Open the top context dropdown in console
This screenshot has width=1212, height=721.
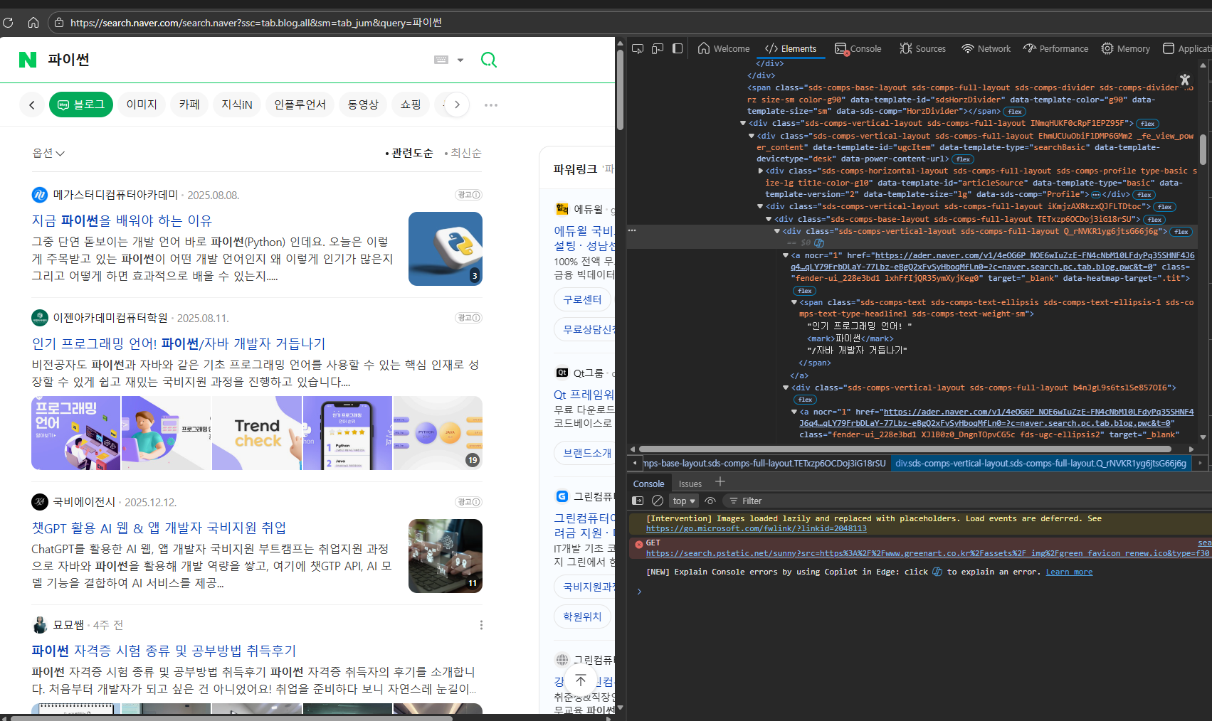[x=684, y=501]
